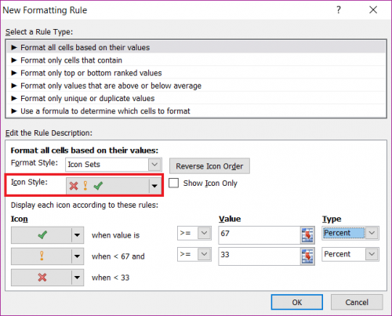Select 'Format only top or bottom ranked values'
Viewport: 392px width, 316px height.
point(91,73)
